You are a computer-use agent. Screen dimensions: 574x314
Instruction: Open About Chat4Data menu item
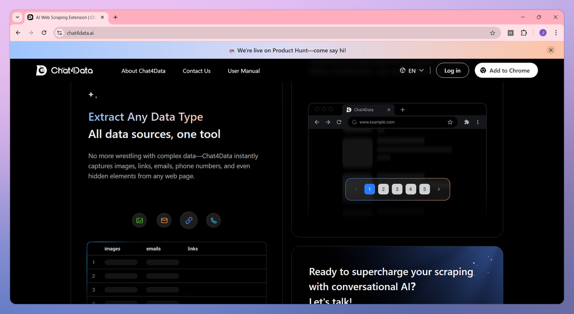point(143,71)
